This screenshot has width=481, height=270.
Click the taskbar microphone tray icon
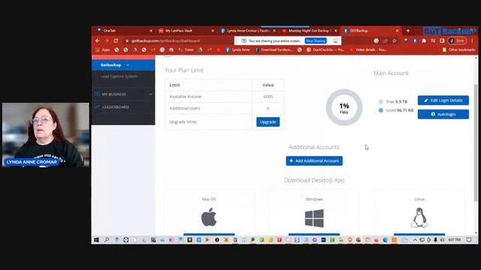[x=435, y=240]
